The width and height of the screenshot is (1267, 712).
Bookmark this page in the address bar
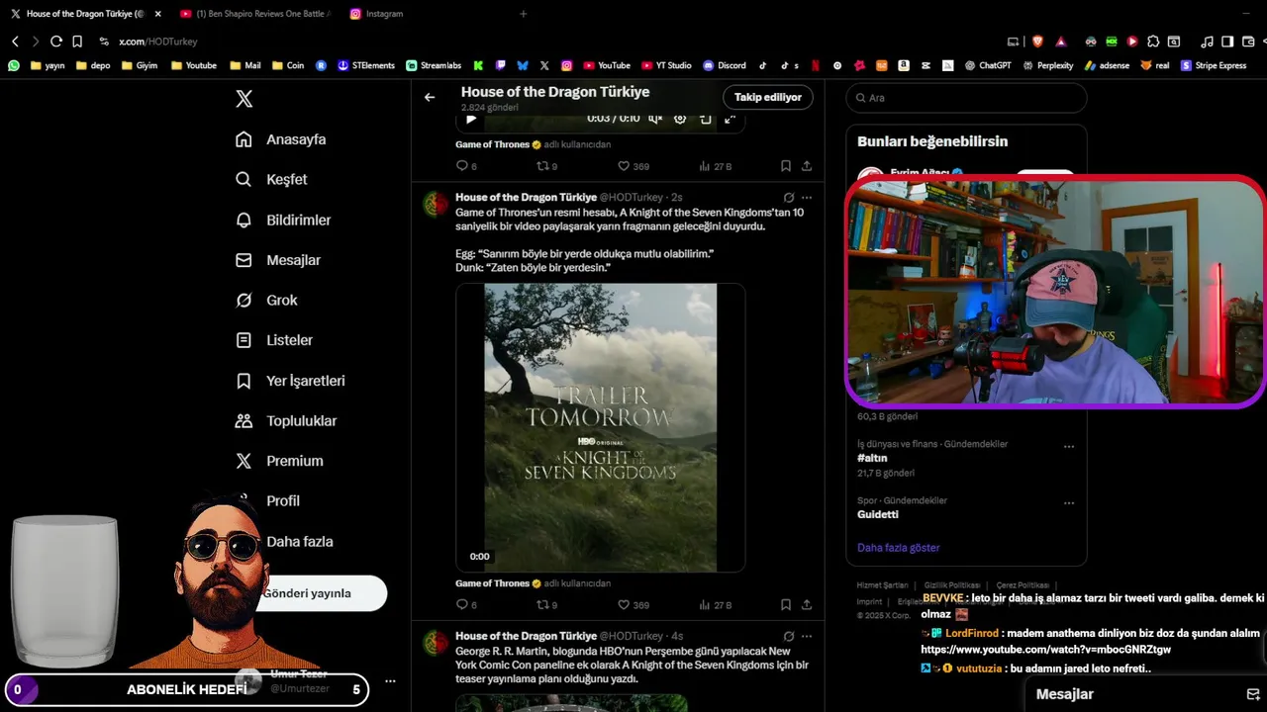77,42
